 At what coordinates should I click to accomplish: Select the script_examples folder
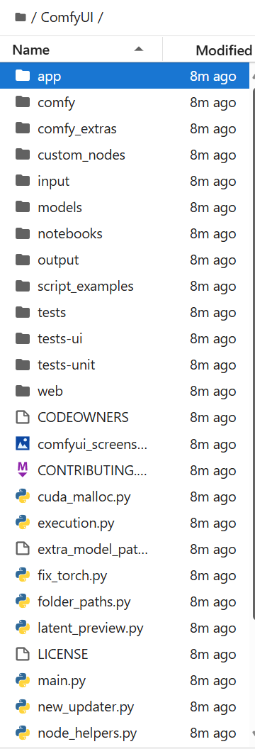pos(125,286)
